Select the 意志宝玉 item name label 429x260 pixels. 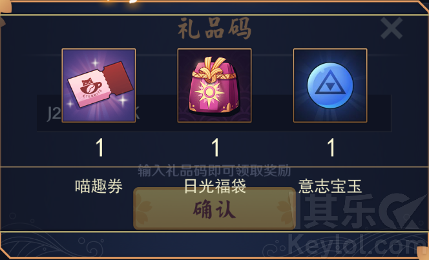pyautogui.click(x=330, y=186)
